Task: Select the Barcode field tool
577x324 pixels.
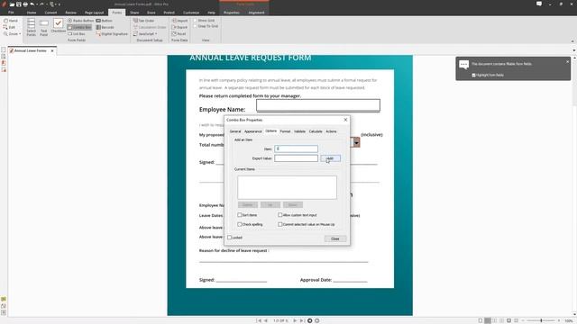Action: point(105,27)
